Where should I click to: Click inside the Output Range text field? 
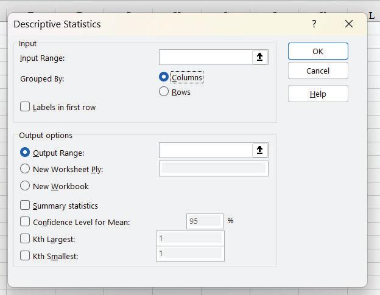(206, 150)
